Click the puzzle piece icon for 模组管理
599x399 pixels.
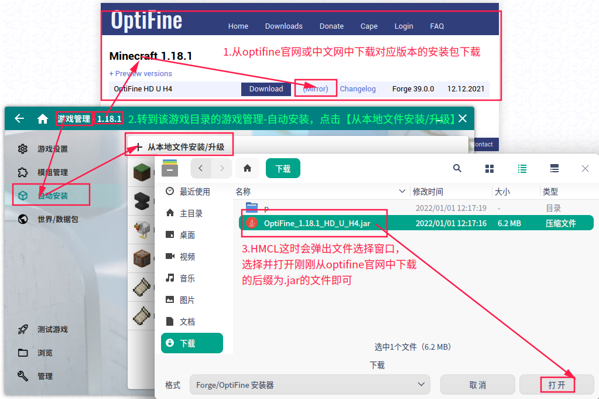(x=22, y=172)
